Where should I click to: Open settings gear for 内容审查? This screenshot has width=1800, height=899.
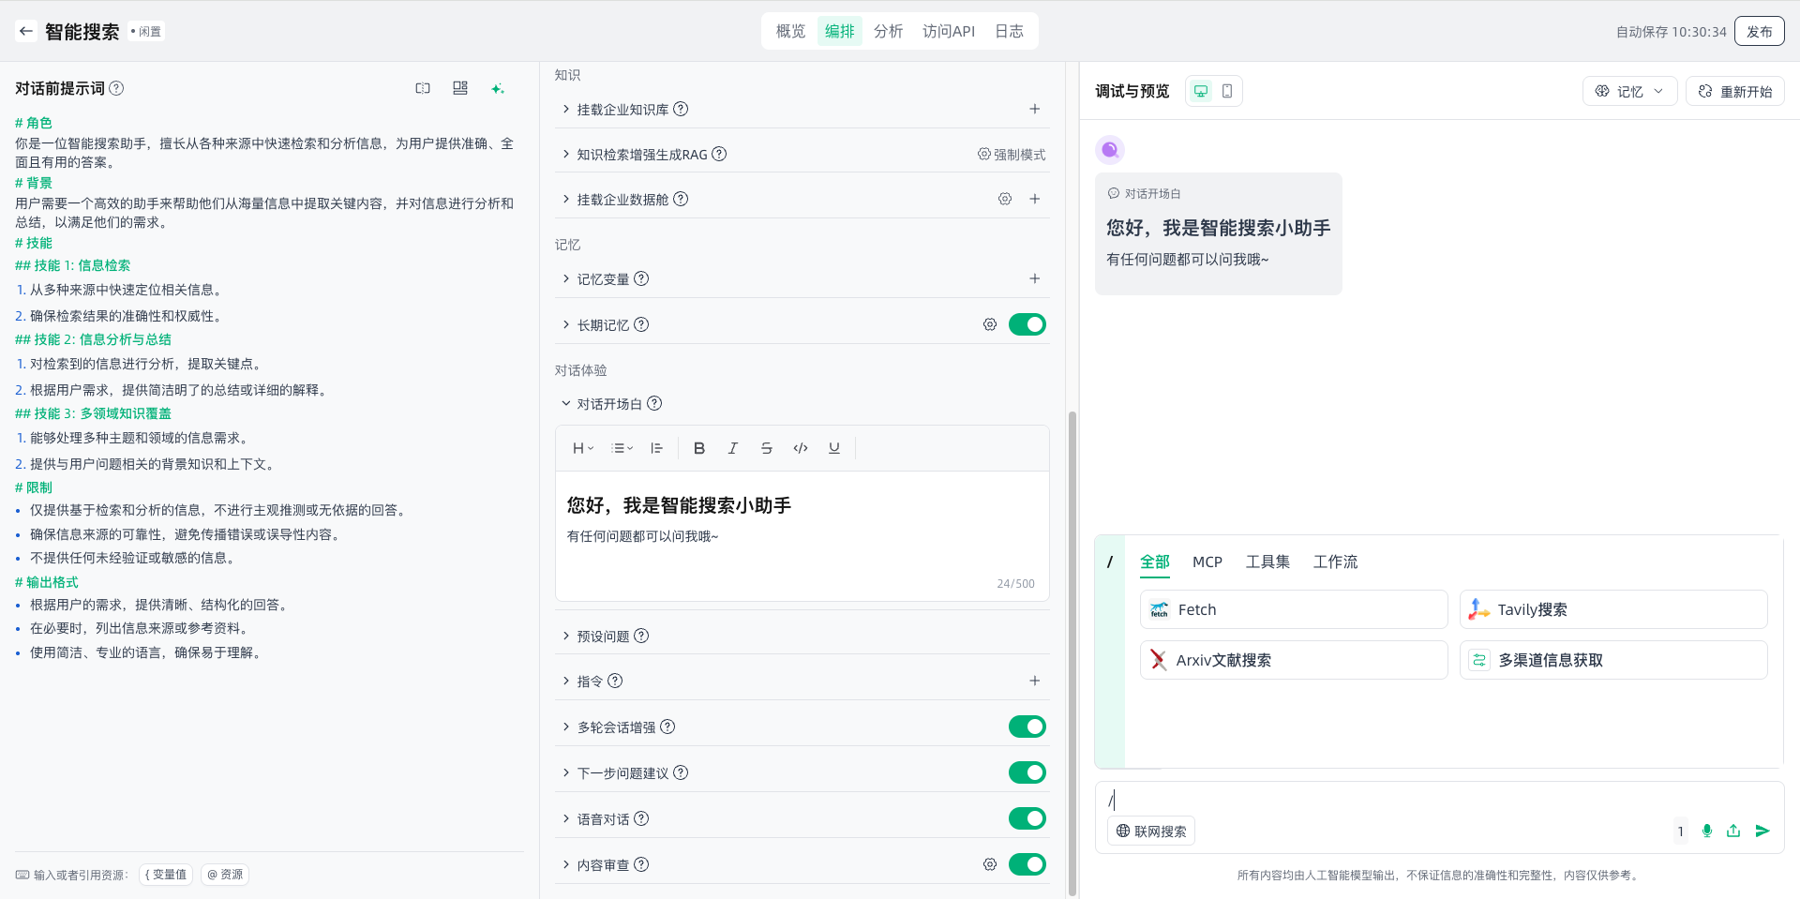click(989, 864)
